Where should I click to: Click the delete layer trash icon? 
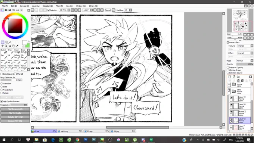(242, 81)
